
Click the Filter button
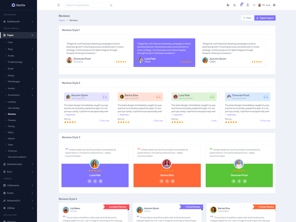tap(247, 18)
